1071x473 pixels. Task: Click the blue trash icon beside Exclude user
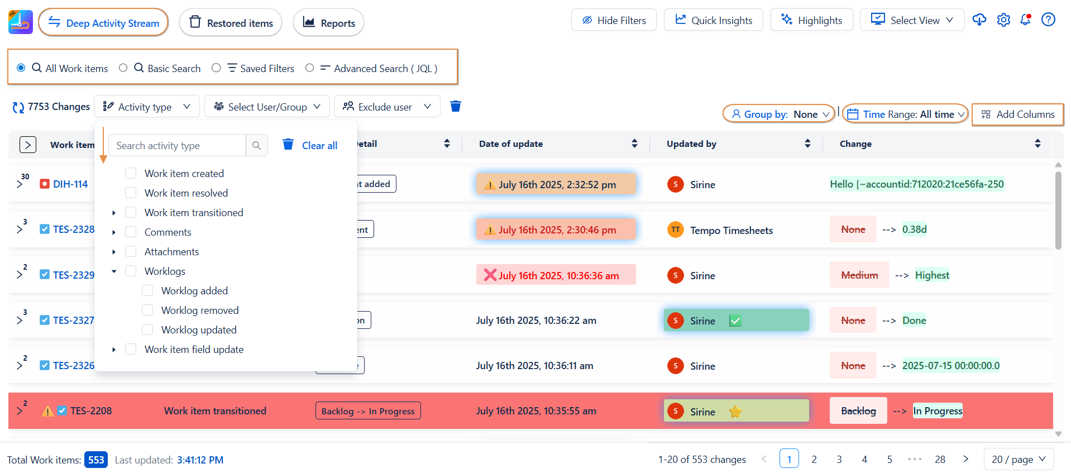pyautogui.click(x=456, y=106)
